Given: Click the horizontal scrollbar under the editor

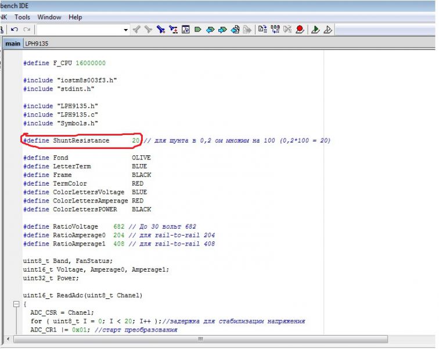Looking at the screenshot, I should click(201, 339).
